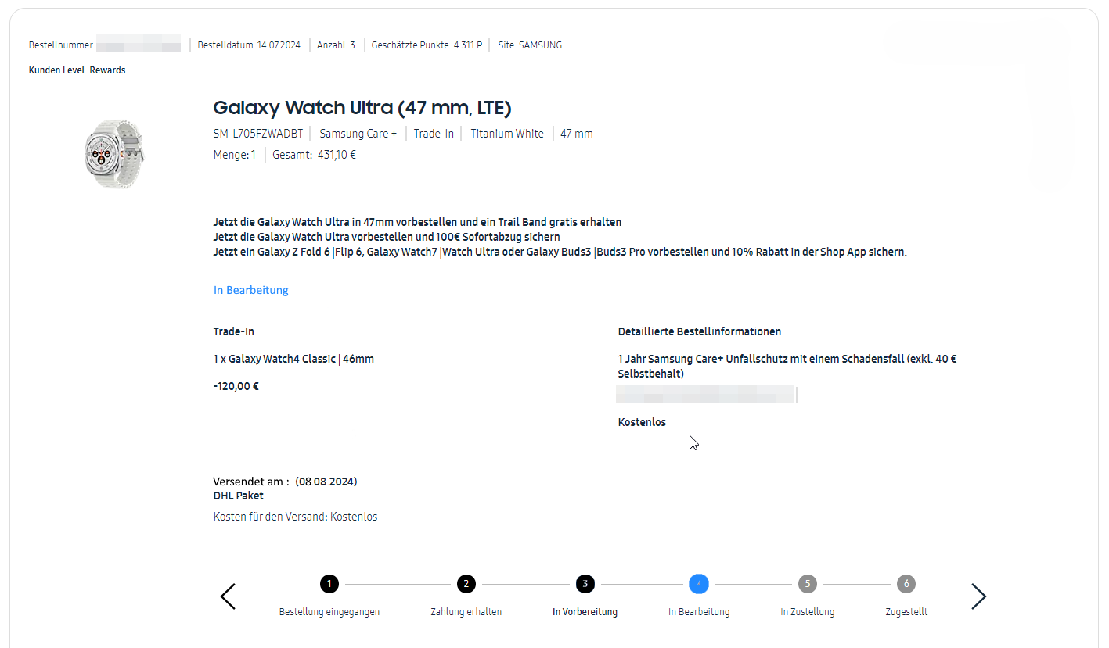Image resolution: width=1109 pixels, height=648 pixels.
Task: Click the Trade-In tag under product title
Action: (434, 134)
